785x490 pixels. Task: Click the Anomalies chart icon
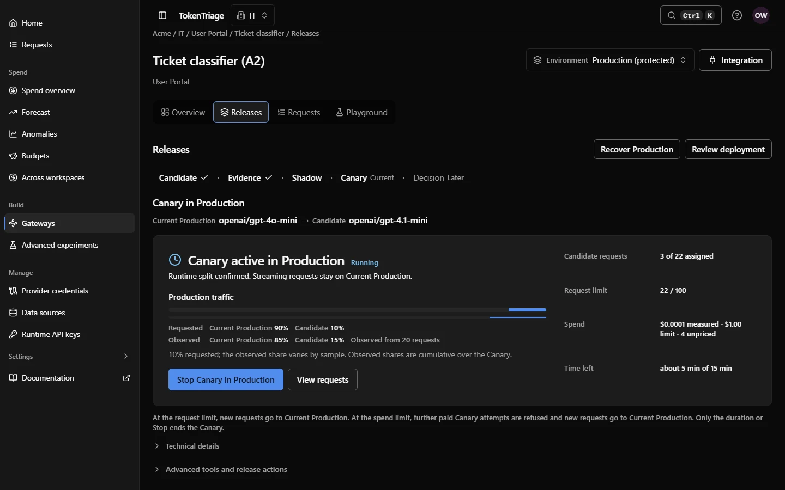tap(13, 134)
